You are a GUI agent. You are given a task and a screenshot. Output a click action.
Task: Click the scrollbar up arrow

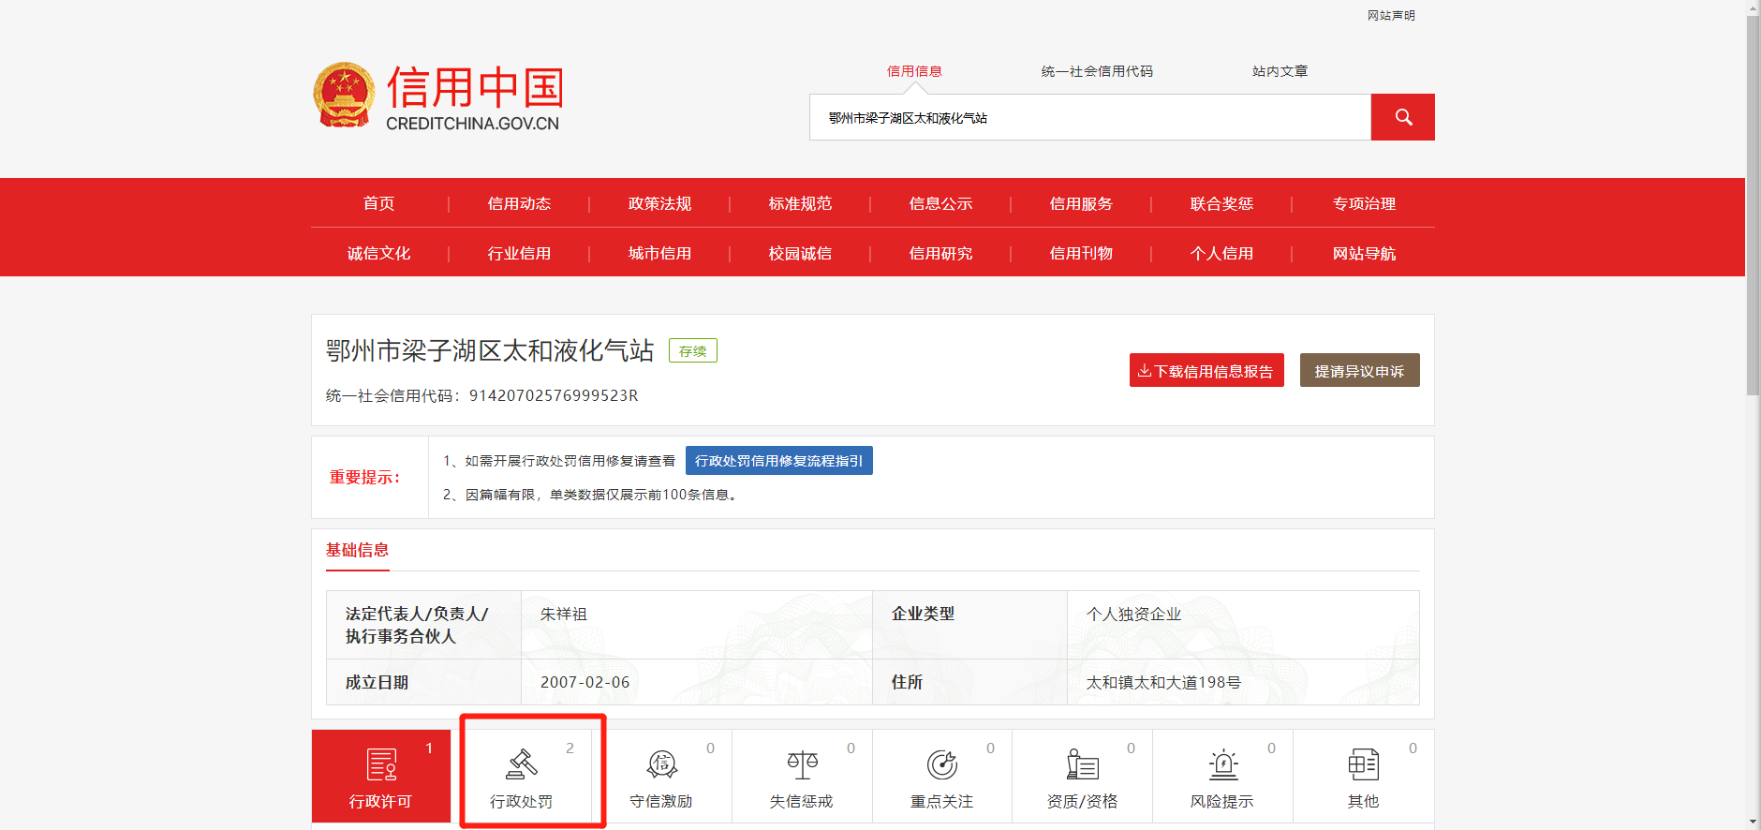click(x=1754, y=7)
